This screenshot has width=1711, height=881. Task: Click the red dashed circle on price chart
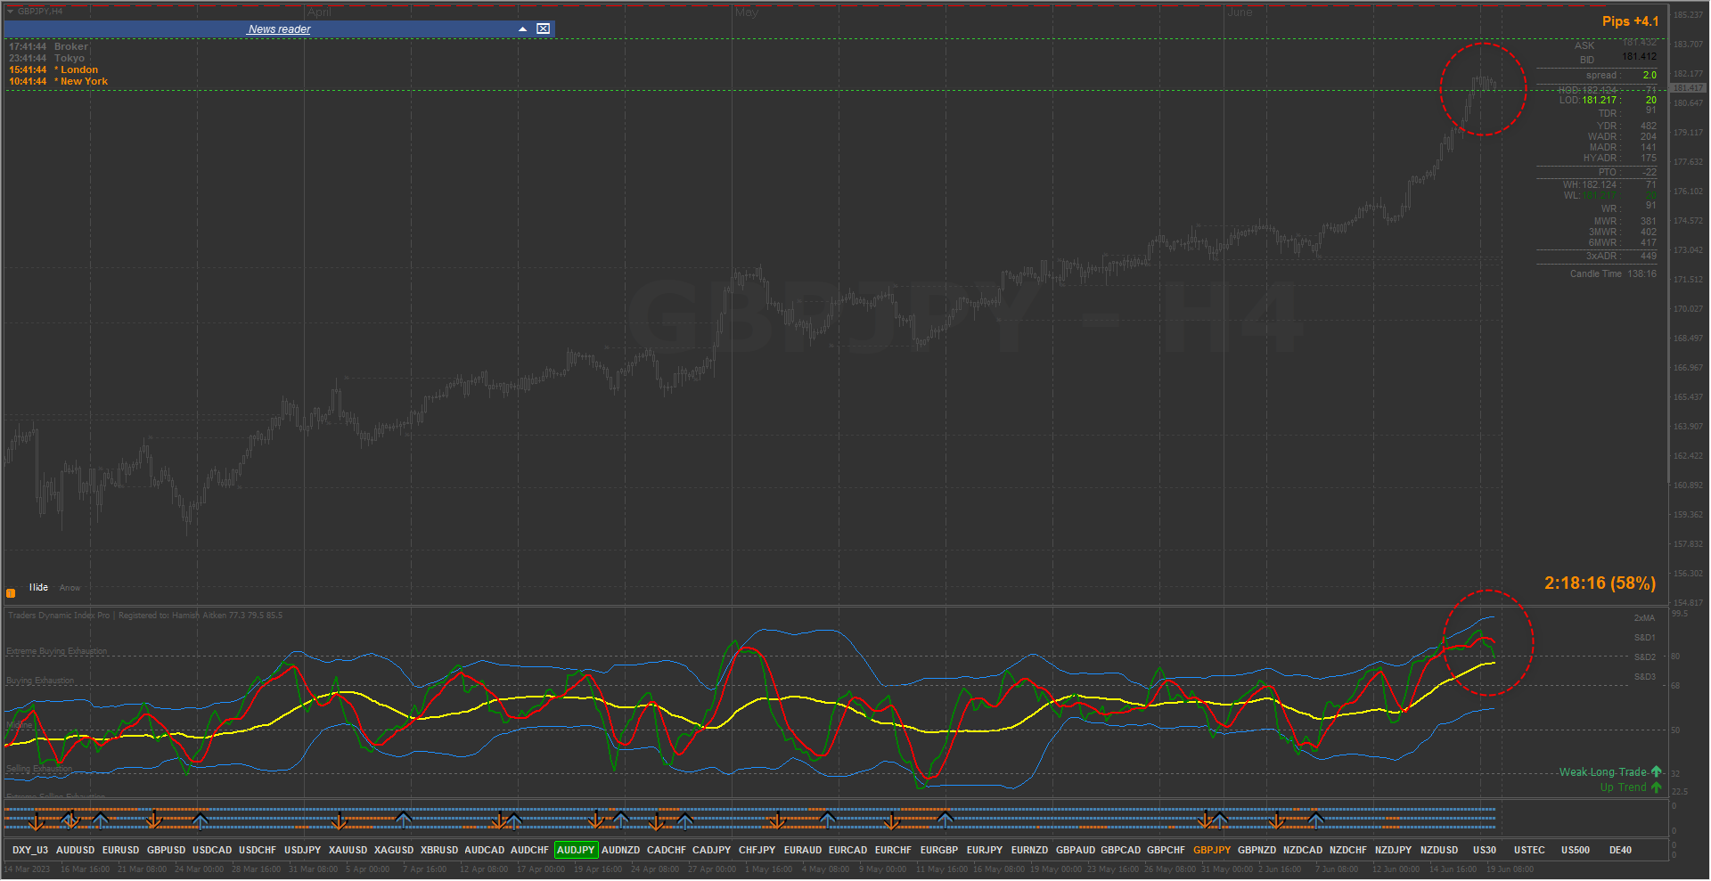(x=1483, y=89)
